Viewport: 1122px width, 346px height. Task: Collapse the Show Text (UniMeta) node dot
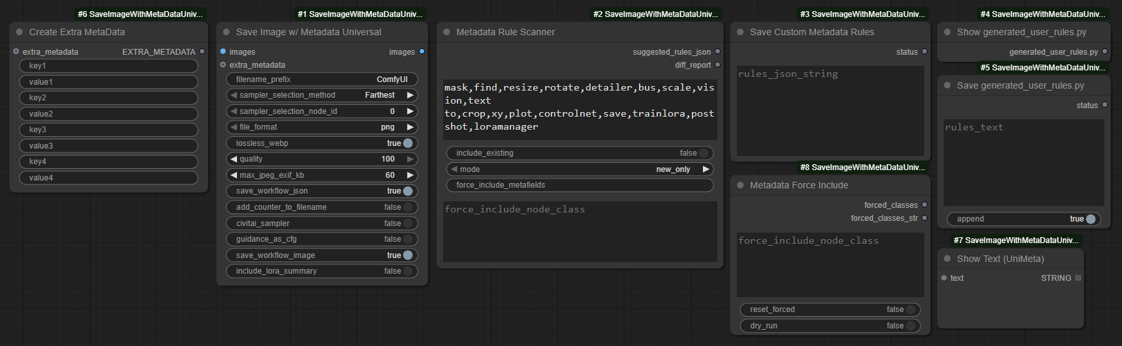click(x=947, y=259)
